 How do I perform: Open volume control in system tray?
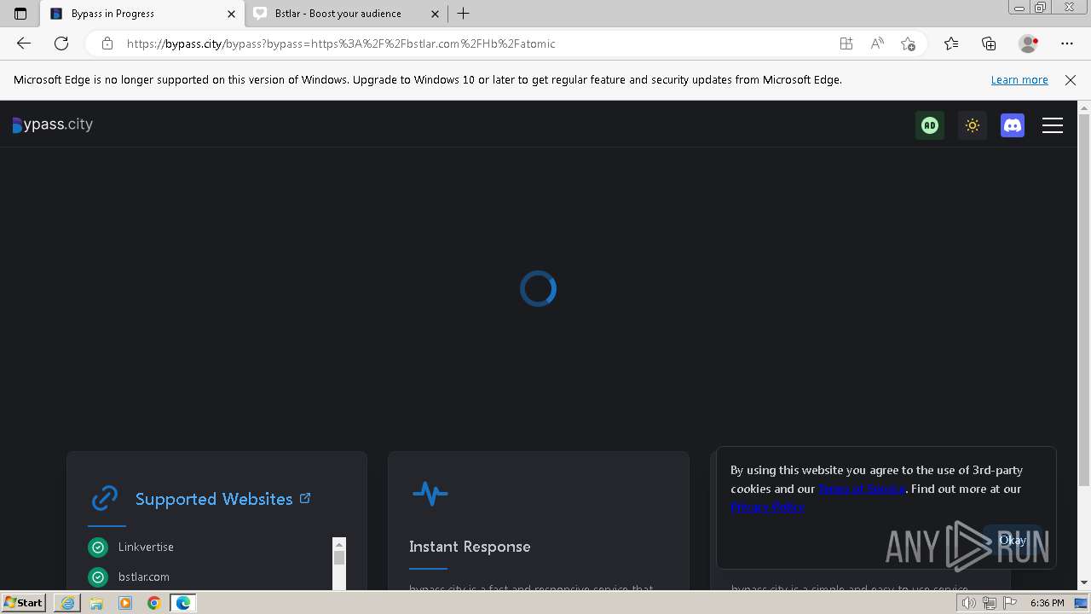tap(968, 603)
